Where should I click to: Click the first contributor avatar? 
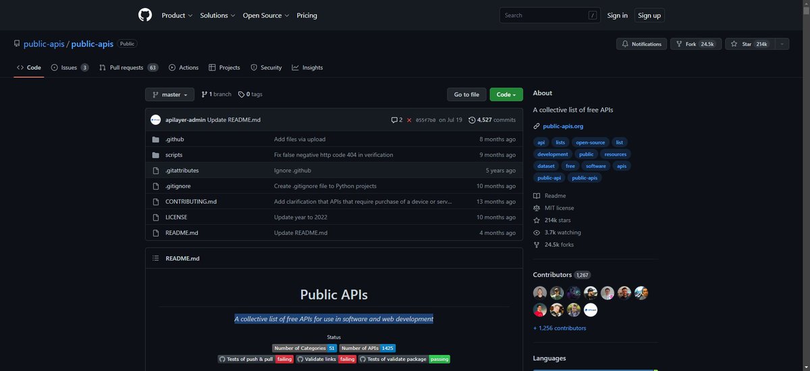(539, 293)
